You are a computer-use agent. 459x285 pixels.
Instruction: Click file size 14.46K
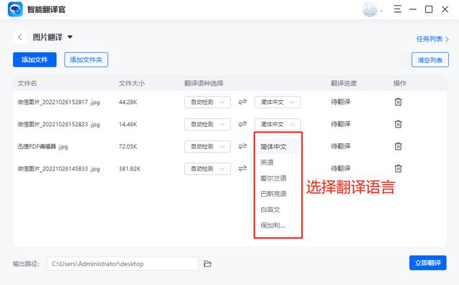[128, 124]
